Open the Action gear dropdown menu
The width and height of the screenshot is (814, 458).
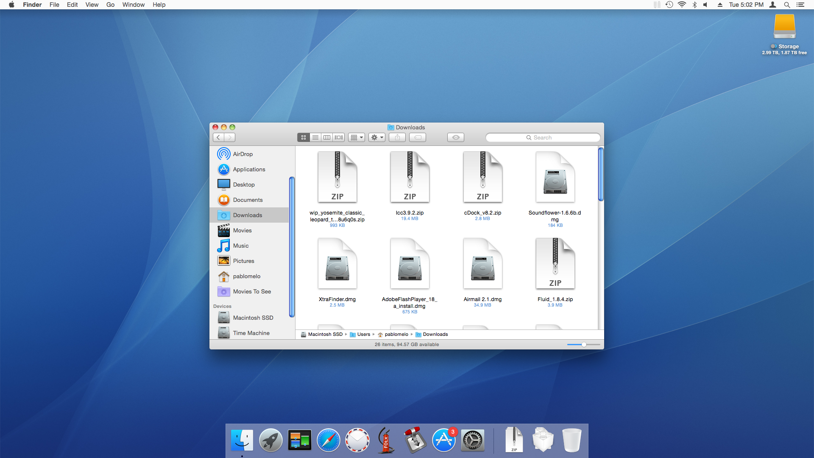[377, 137]
